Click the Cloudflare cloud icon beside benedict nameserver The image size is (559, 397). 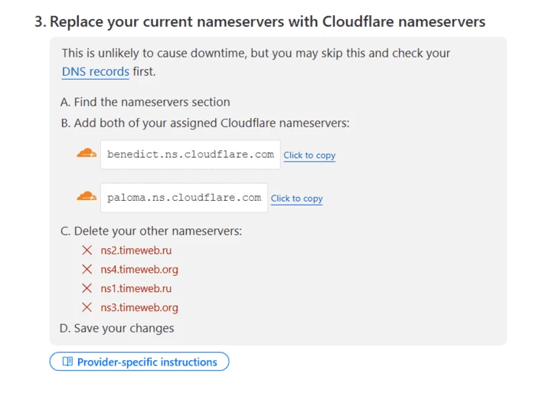click(x=87, y=153)
